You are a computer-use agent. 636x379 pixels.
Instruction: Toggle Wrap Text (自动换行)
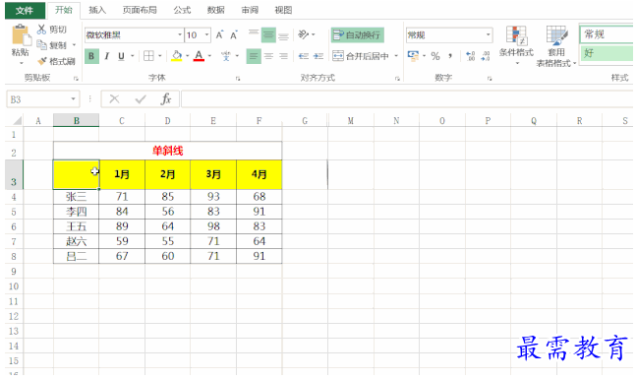(x=358, y=35)
